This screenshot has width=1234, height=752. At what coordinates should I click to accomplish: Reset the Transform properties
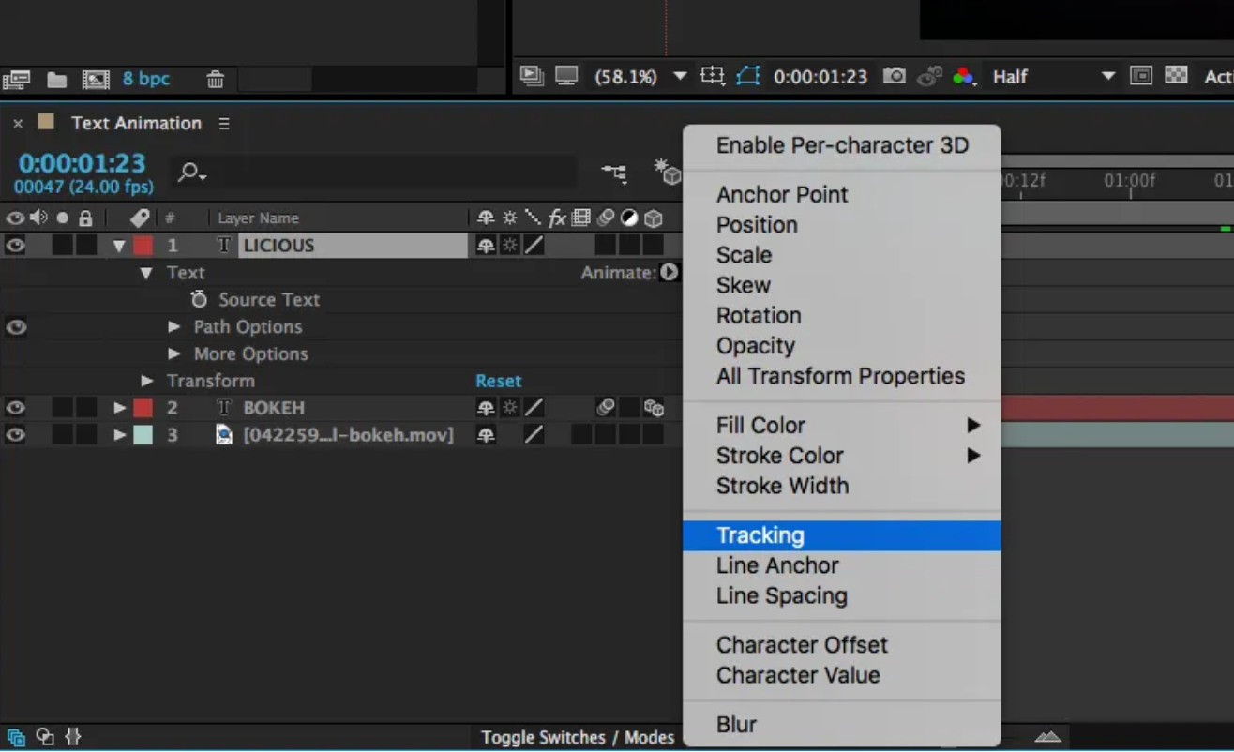point(498,381)
